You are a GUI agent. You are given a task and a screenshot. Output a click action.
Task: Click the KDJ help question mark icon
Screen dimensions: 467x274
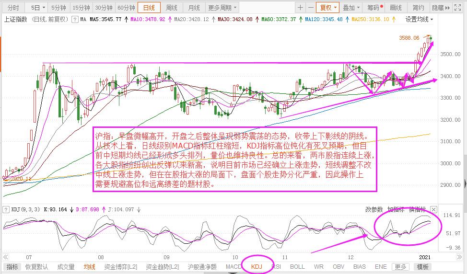pyautogui.click(x=6, y=210)
